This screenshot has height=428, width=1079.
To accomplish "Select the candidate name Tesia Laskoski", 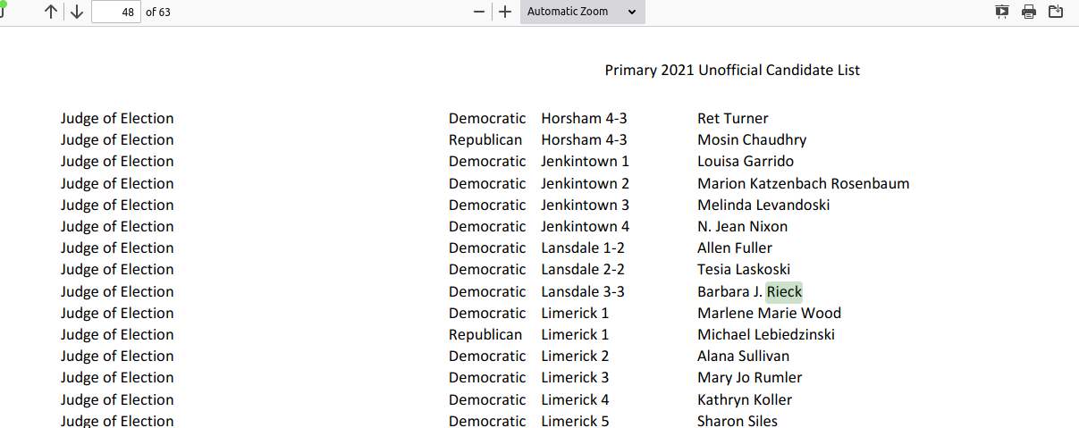I will point(744,269).
